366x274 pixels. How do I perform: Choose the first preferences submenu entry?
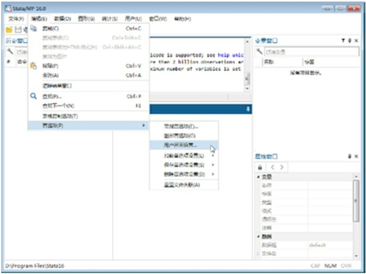184,126
